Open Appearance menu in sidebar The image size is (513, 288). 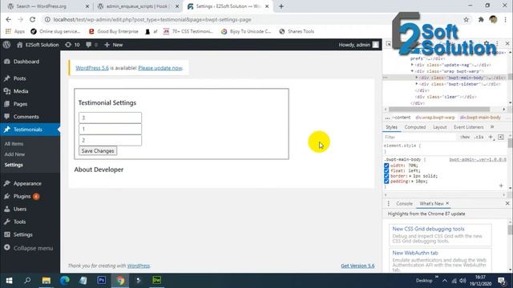[x=27, y=183]
